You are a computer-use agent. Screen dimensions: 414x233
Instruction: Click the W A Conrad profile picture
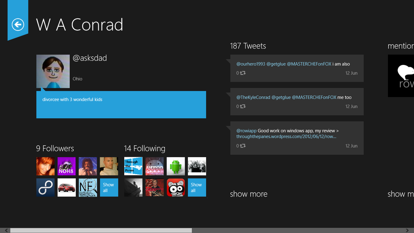53,71
